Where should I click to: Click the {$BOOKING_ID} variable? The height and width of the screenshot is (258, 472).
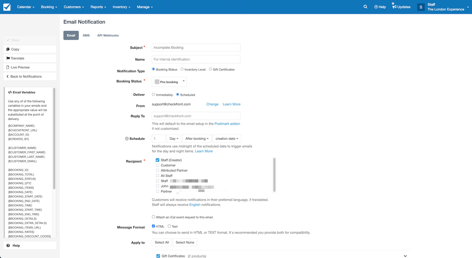(18, 170)
